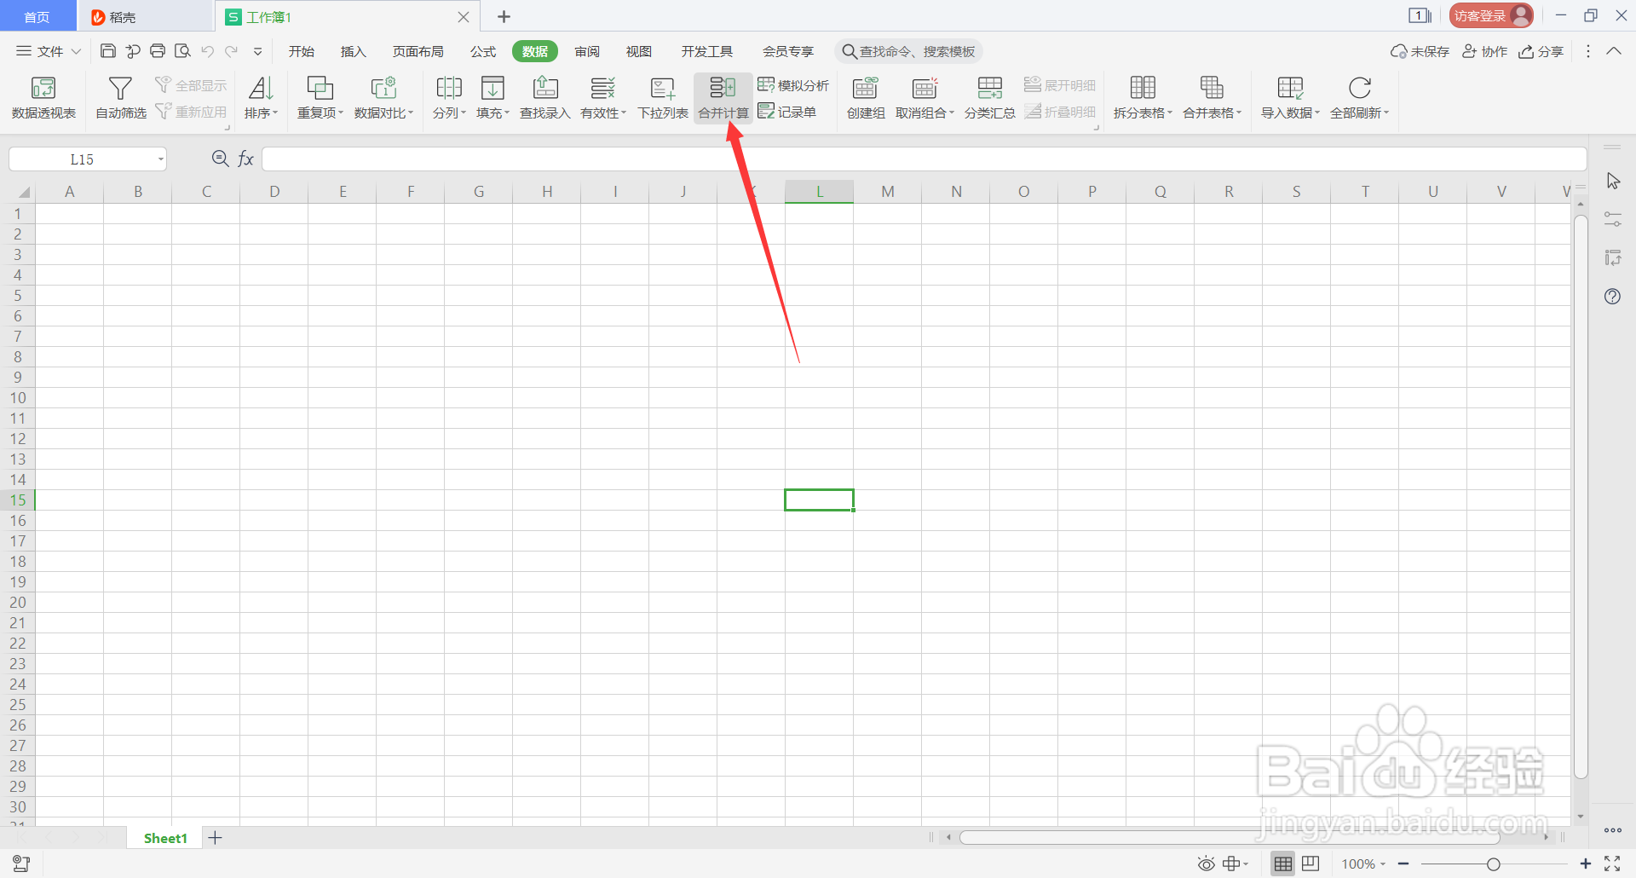Open the 文件 menu dropdown arrow
This screenshot has height=878, width=1636.
[76, 51]
